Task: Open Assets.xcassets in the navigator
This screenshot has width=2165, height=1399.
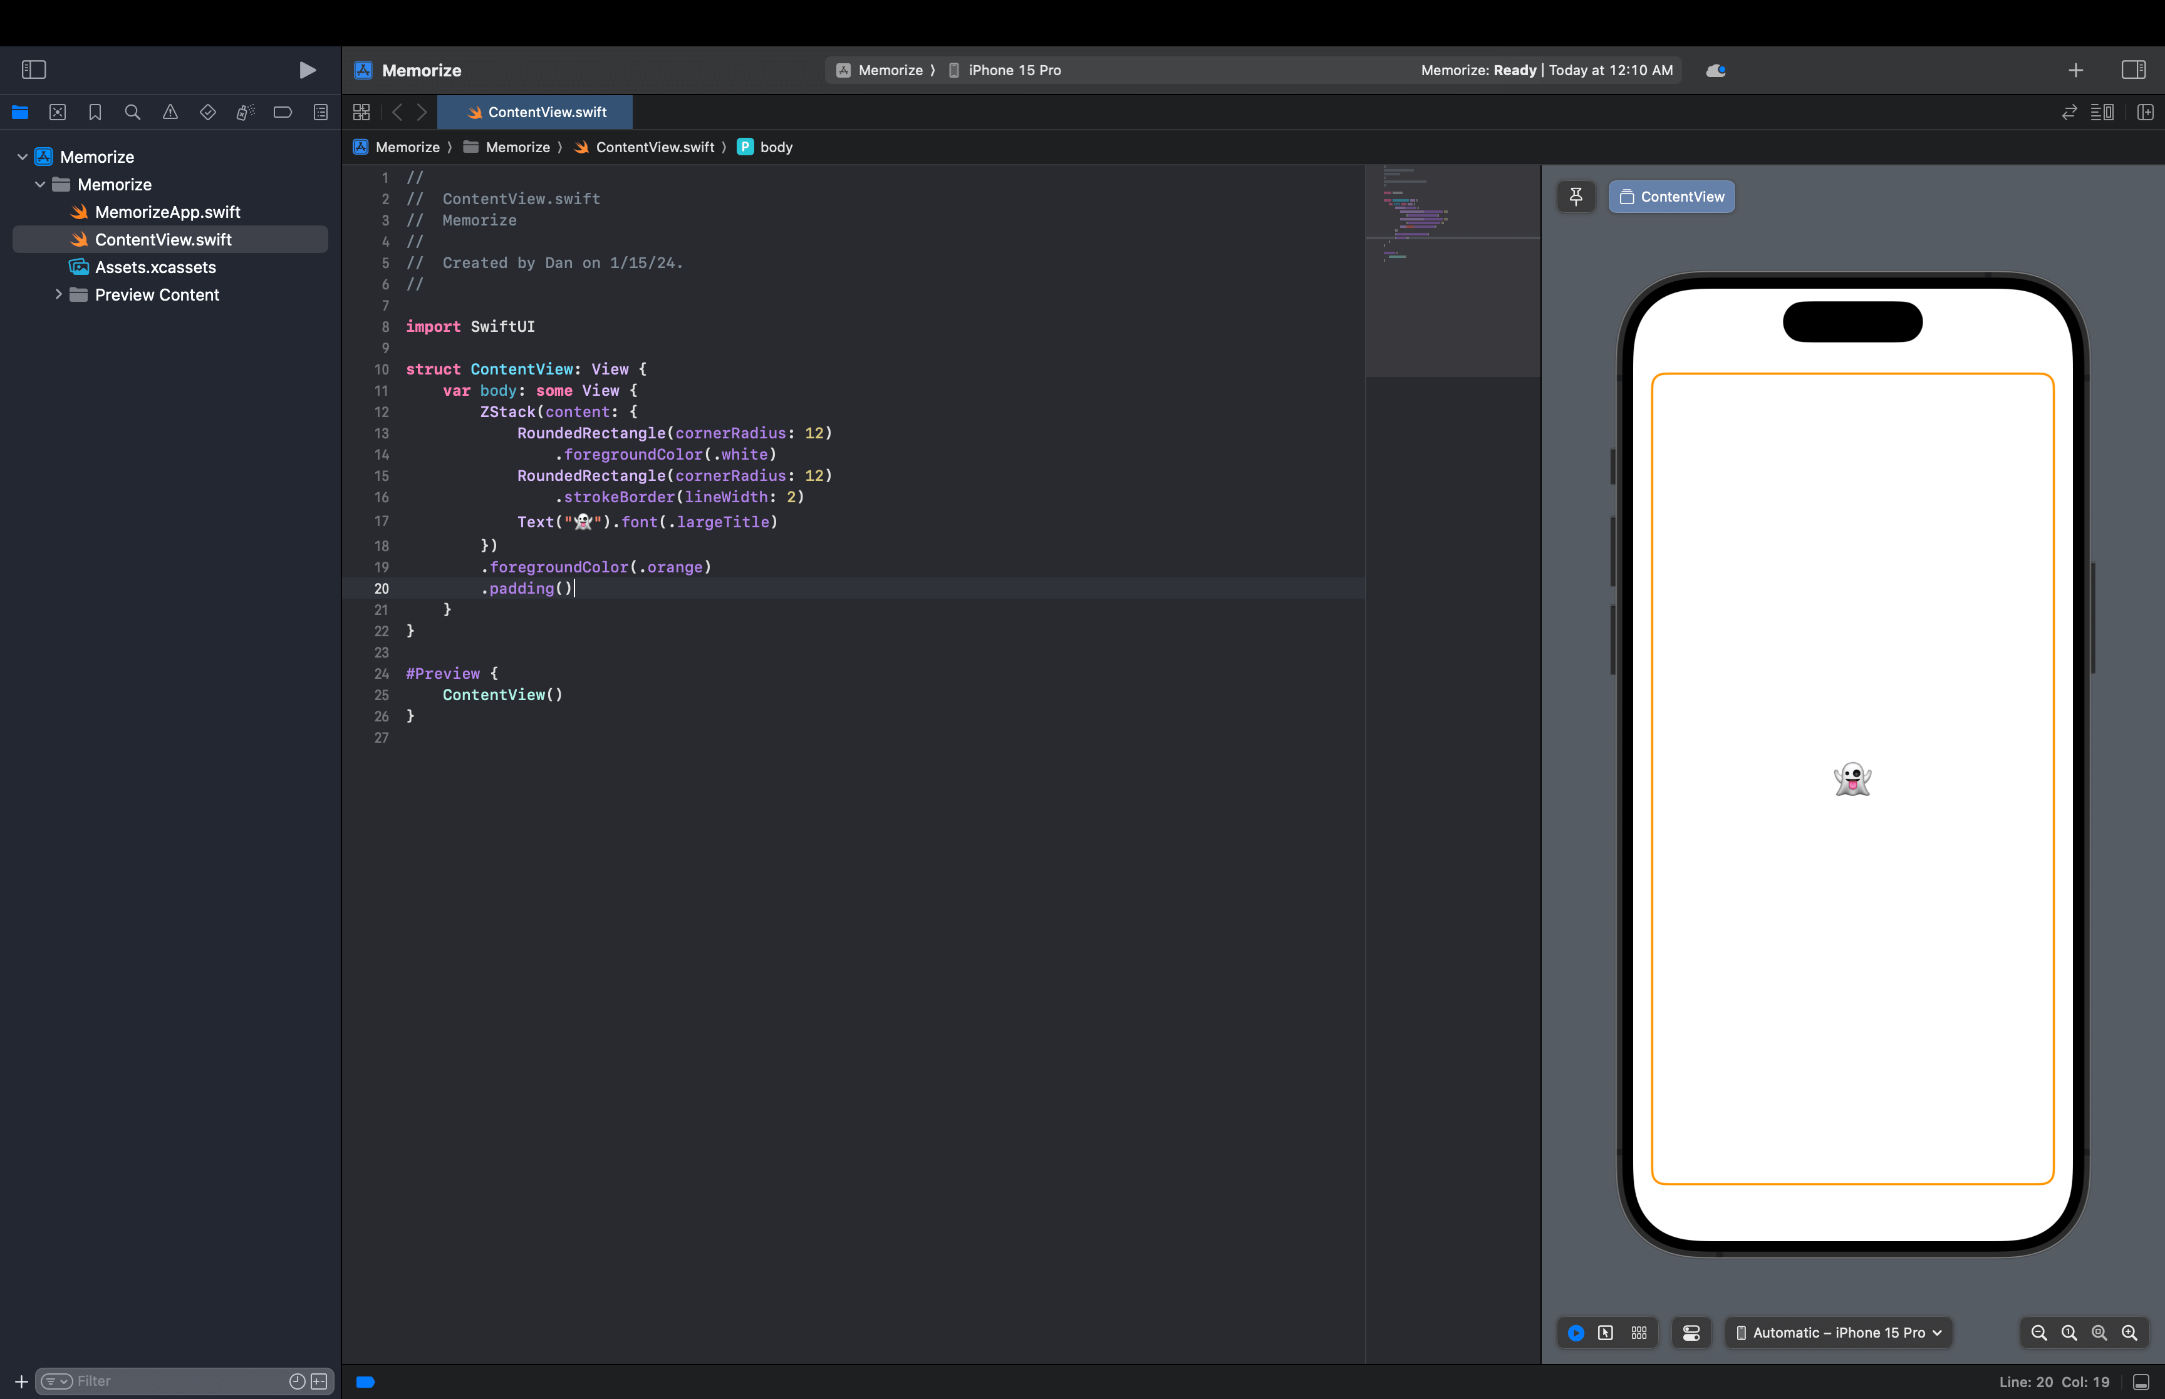Action: (x=155, y=267)
